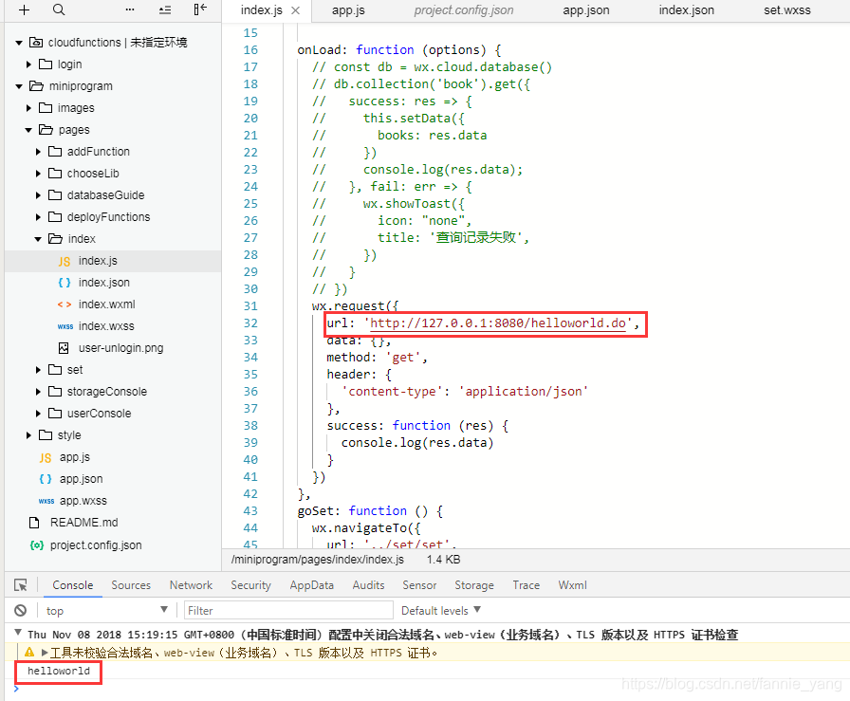Expand the style folder

pyautogui.click(x=28, y=435)
